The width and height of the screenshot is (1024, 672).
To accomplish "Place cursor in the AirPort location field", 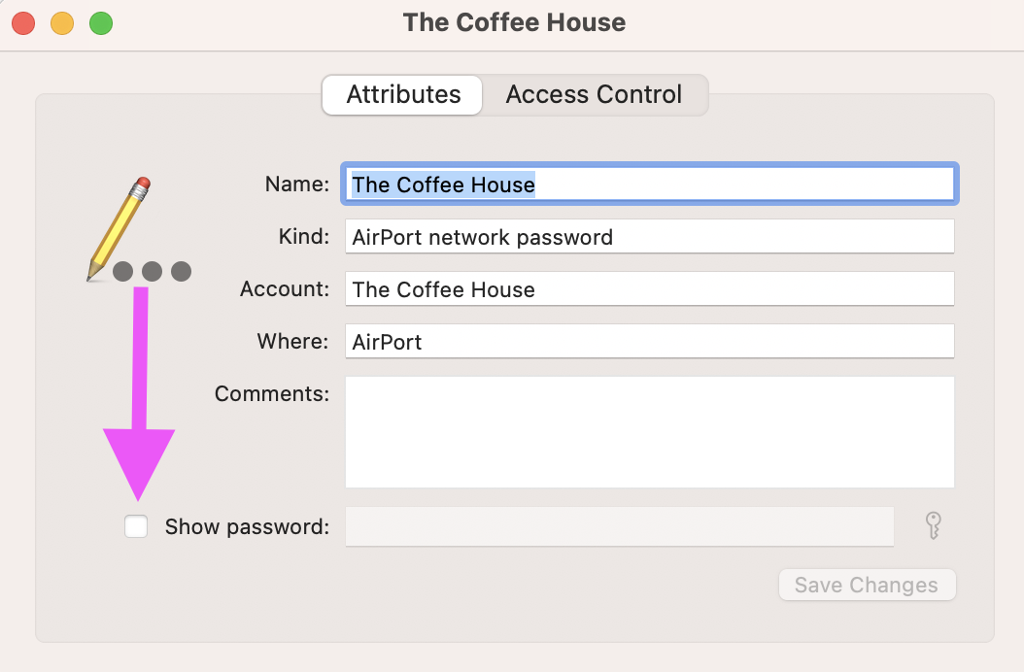I will tap(649, 341).
